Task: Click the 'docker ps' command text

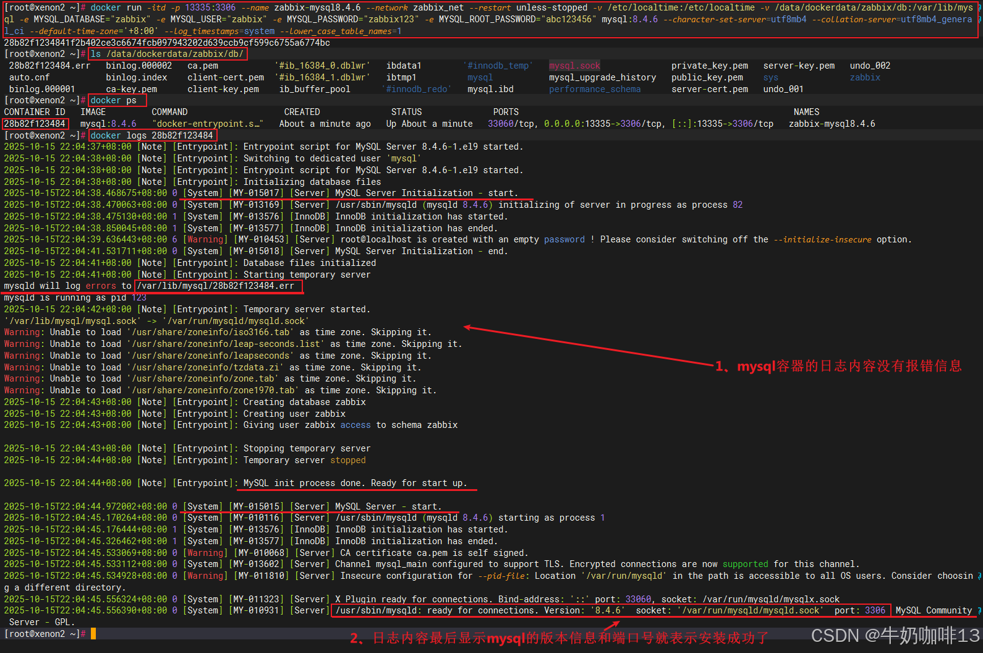Action: 113,100
